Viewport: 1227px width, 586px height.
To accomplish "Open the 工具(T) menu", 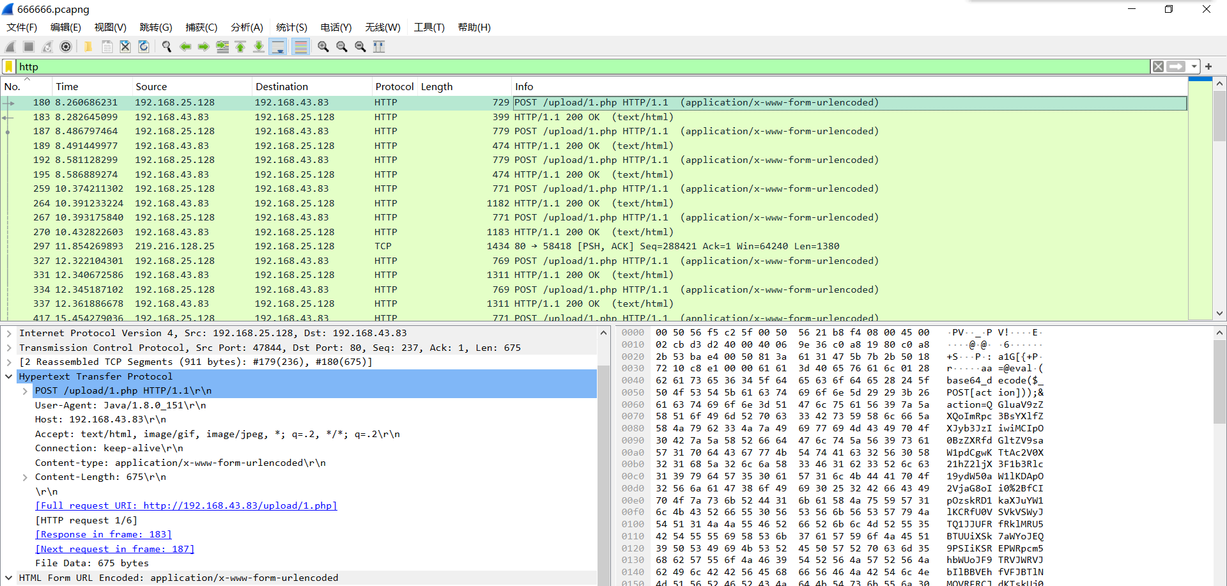I will pos(429,27).
